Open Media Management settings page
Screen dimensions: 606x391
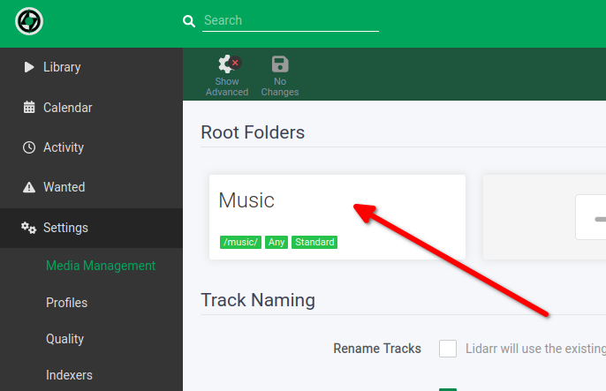pos(101,266)
